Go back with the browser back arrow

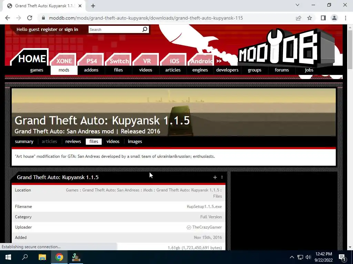(x=8, y=18)
